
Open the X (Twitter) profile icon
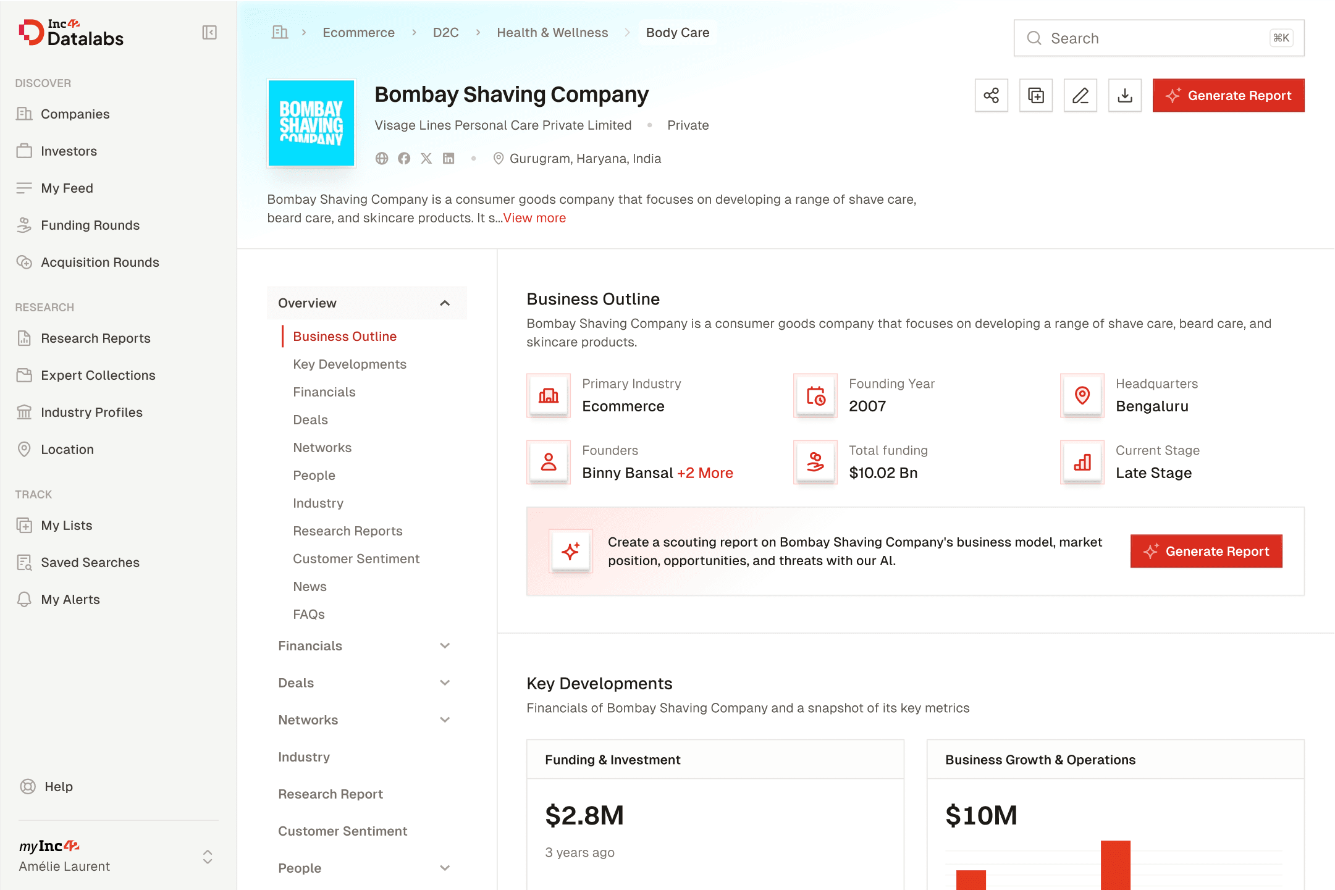426,159
